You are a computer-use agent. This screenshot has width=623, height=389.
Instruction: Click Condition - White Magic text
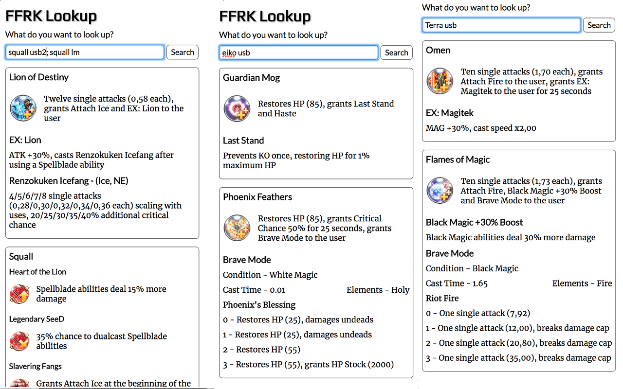tap(270, 275)
